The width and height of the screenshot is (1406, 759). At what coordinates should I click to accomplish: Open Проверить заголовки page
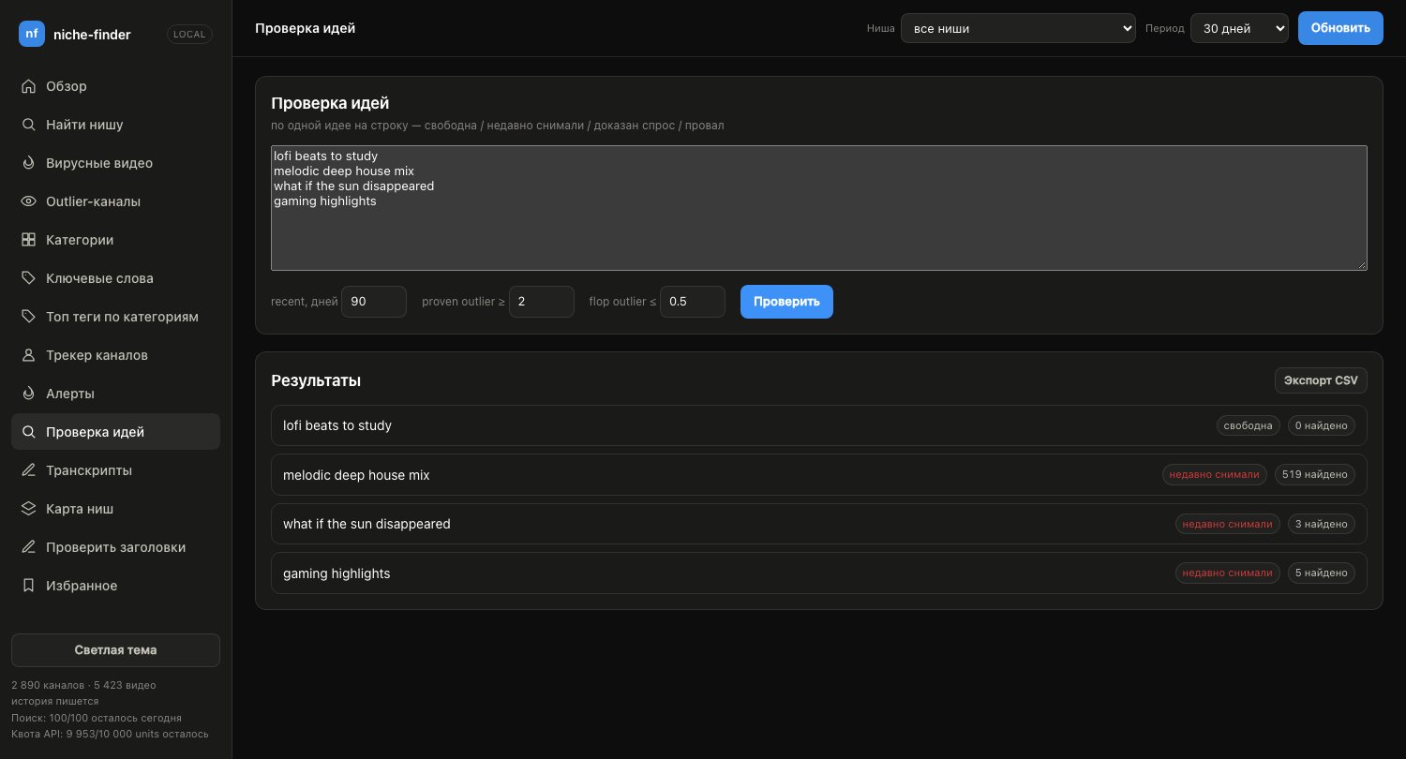pyautogui.click(x=115, y=547)
